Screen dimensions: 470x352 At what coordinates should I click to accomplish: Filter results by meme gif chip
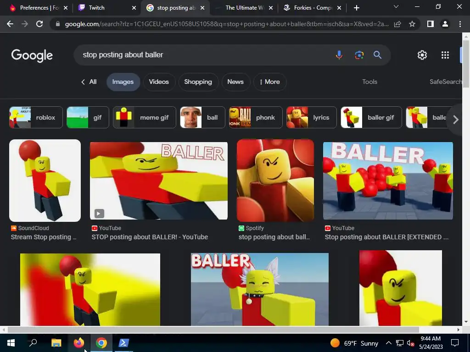tap(144, 117)
